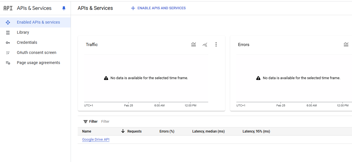Open the Google Drive API details

(x=96, y=139)
